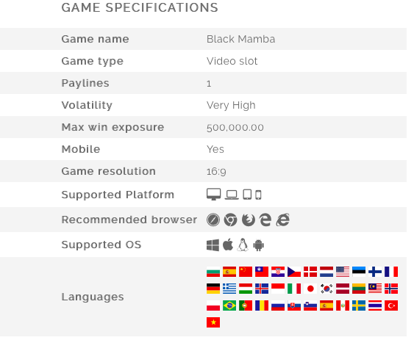Image resolution: width=414 pixels, height=340 pixels.
Task: Click the Very High volatility value
Action: point(231,105)
